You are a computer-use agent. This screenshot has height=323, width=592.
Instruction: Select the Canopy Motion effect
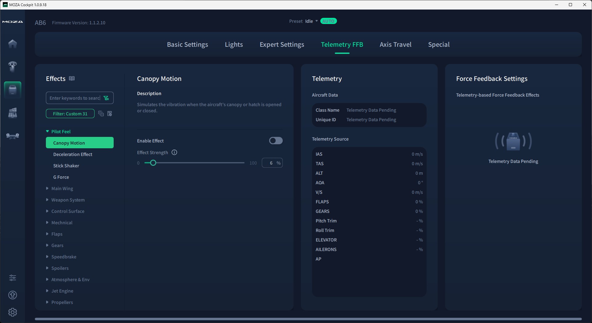pyautogui.click(x=80, y=143)
